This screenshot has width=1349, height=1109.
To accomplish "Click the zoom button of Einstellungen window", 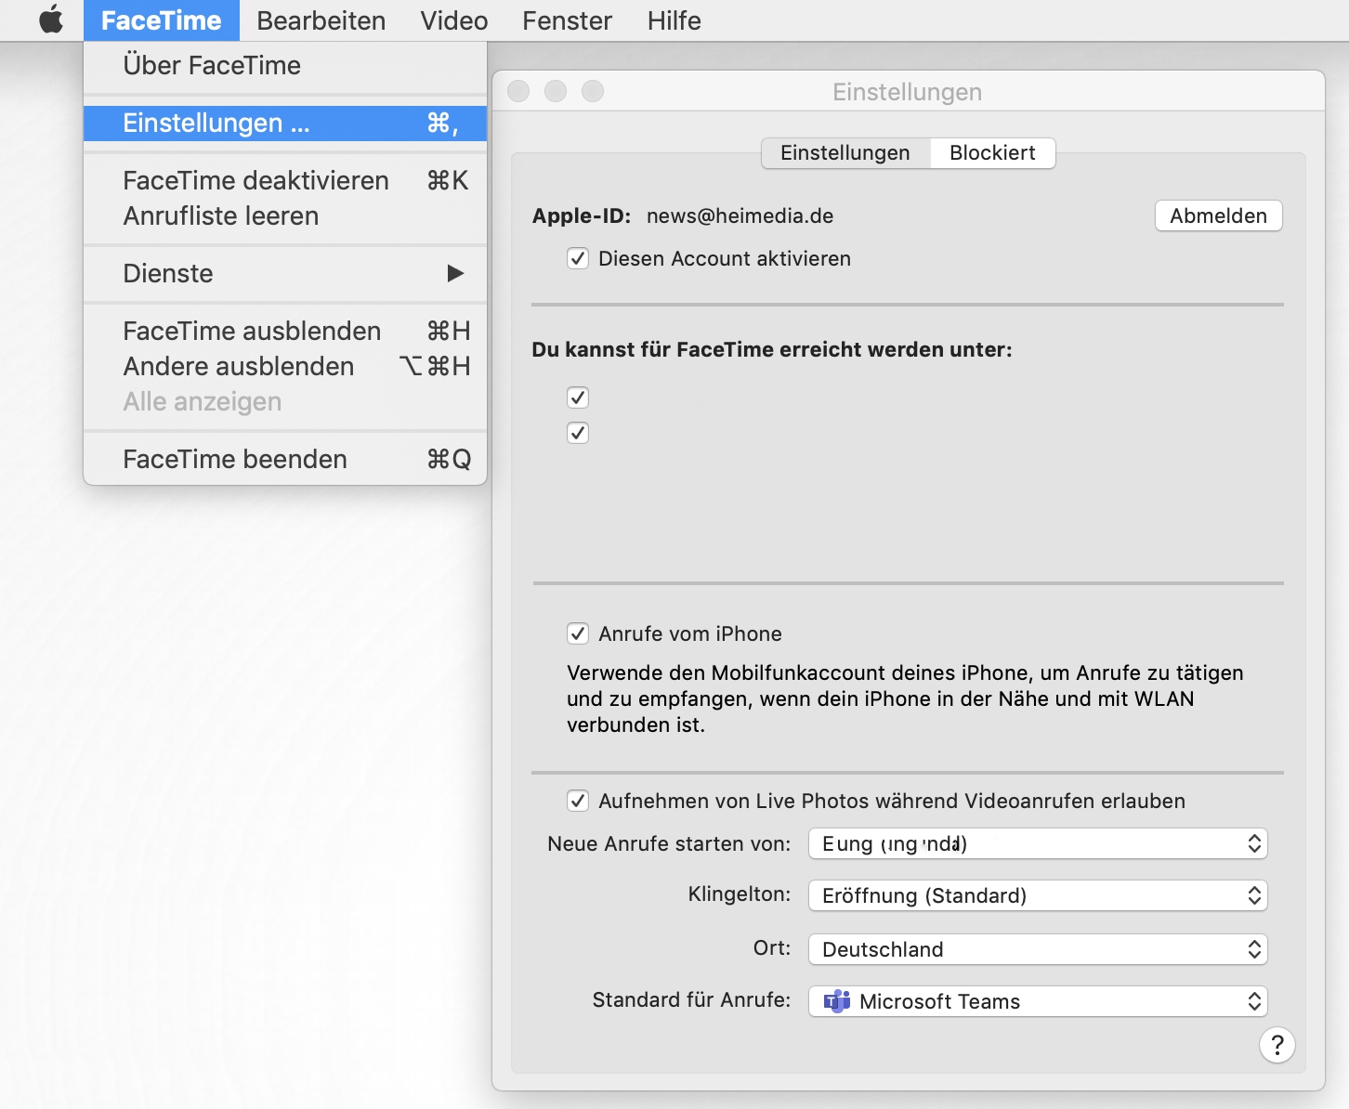I will [593, 91].
